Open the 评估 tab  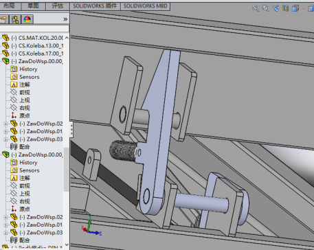click(58, 5)
